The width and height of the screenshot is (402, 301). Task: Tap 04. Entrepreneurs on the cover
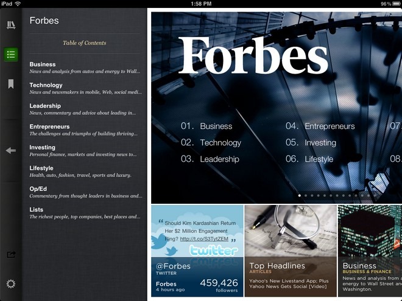pos(320,126)
